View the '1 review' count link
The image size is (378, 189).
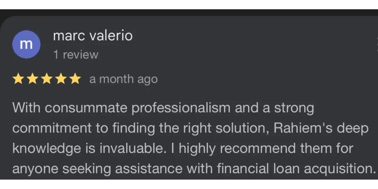click(76, 55)
